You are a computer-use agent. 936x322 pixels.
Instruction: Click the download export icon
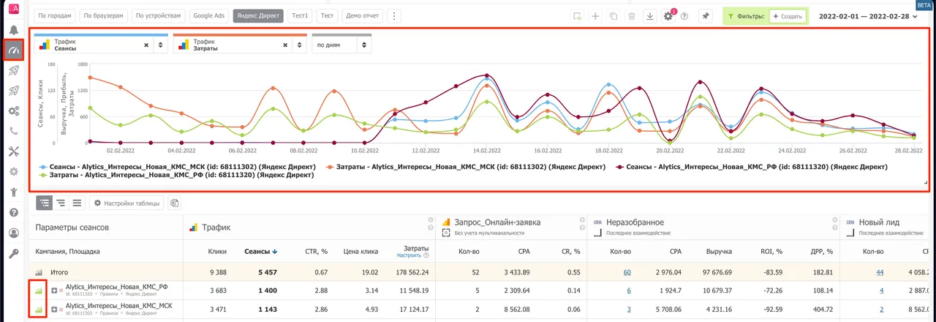(x=650, y=16)
